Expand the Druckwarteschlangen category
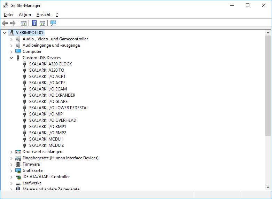The width and height of the screenshot is (272, 199). click(11, 152)
